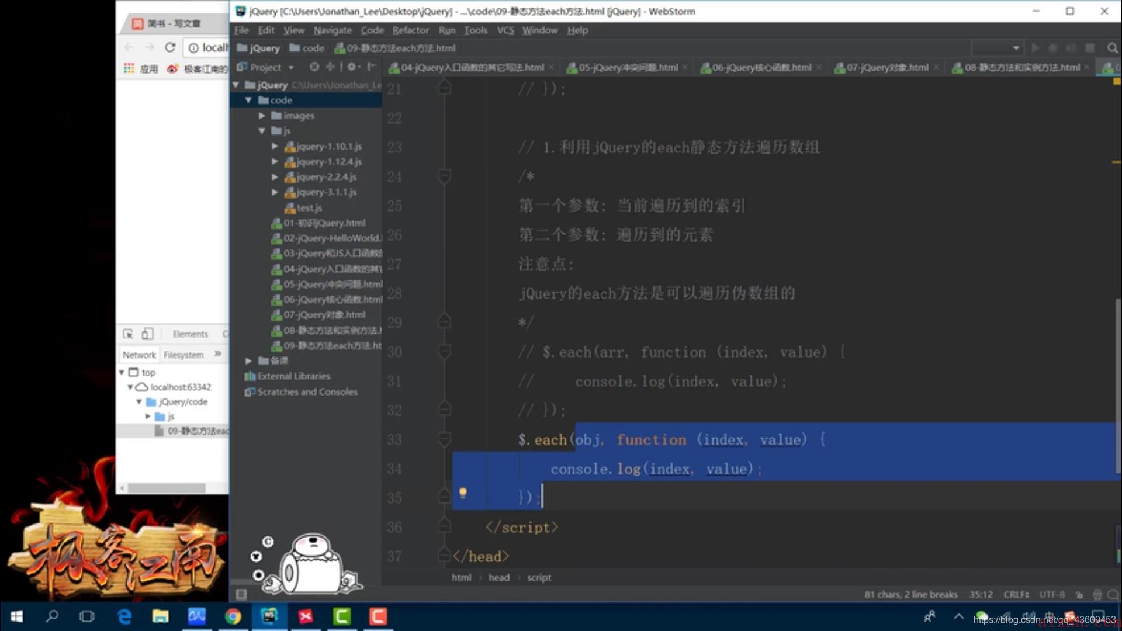Select test.js in project tree

[303, 208]
